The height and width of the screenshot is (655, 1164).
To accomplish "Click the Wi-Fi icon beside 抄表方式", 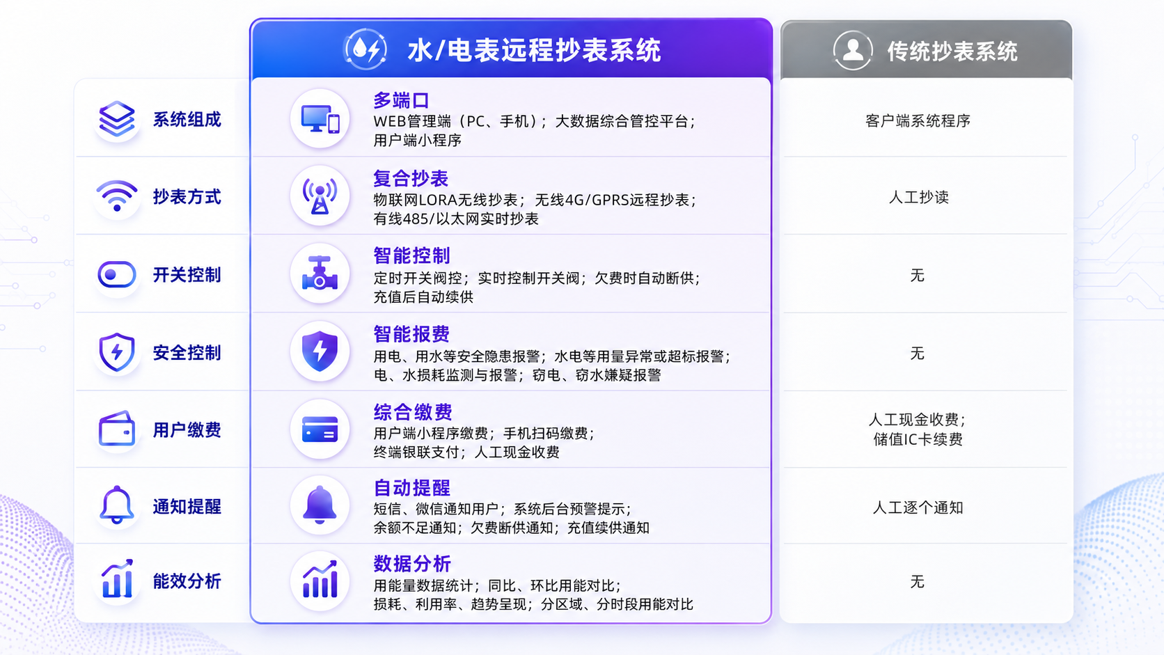I will coord(117,196).
